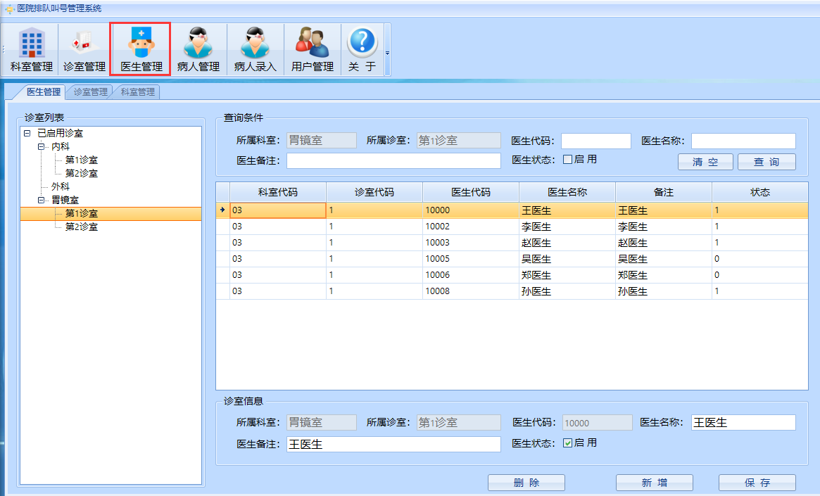Collapse 内科 tree node
The image size is (820, 496).
(x=42, y=147)
